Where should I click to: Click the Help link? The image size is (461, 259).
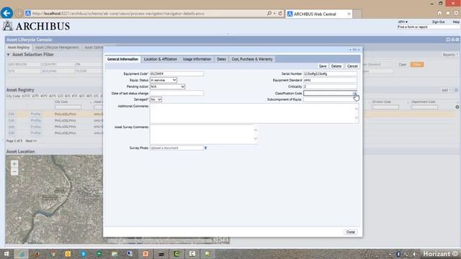pos(456,22)
